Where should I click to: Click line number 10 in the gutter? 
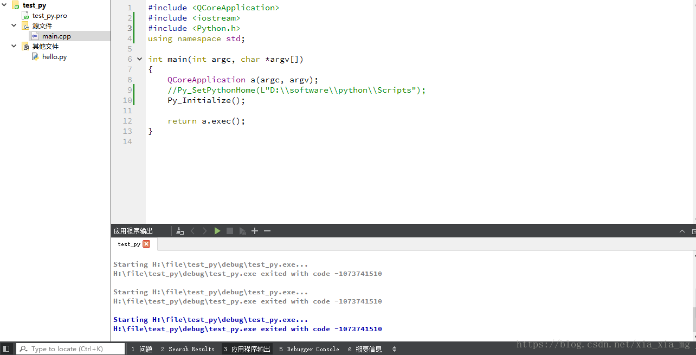(x=127, y=100)
